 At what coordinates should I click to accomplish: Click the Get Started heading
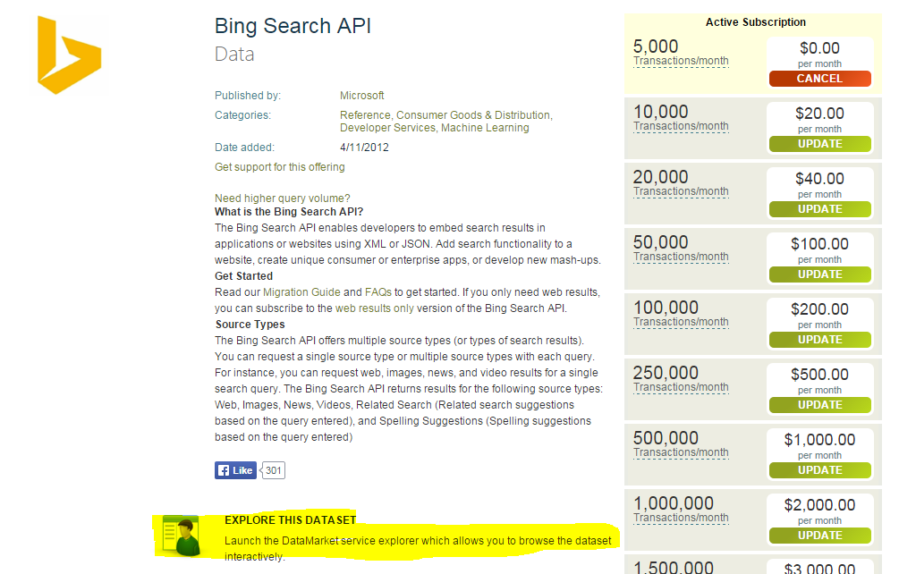(x=243, y=276)
